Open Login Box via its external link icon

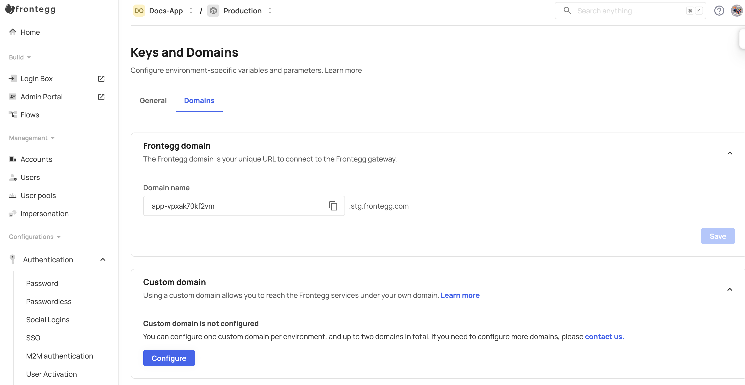tap(101, 78)
